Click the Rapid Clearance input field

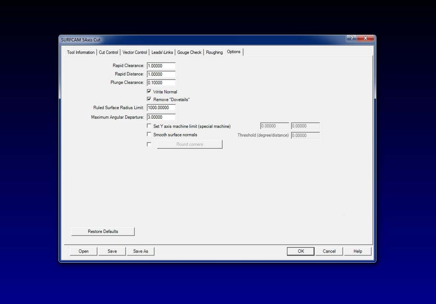161,66
